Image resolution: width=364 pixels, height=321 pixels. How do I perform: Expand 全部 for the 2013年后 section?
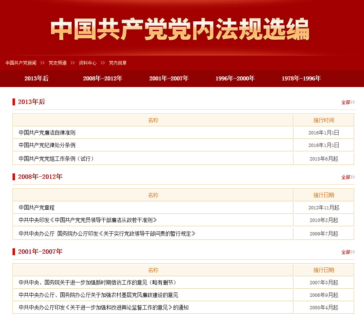tap(347, 102)
